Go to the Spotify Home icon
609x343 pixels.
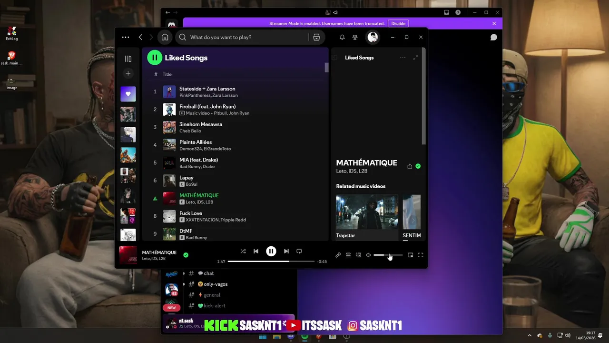tap(165, 37)
